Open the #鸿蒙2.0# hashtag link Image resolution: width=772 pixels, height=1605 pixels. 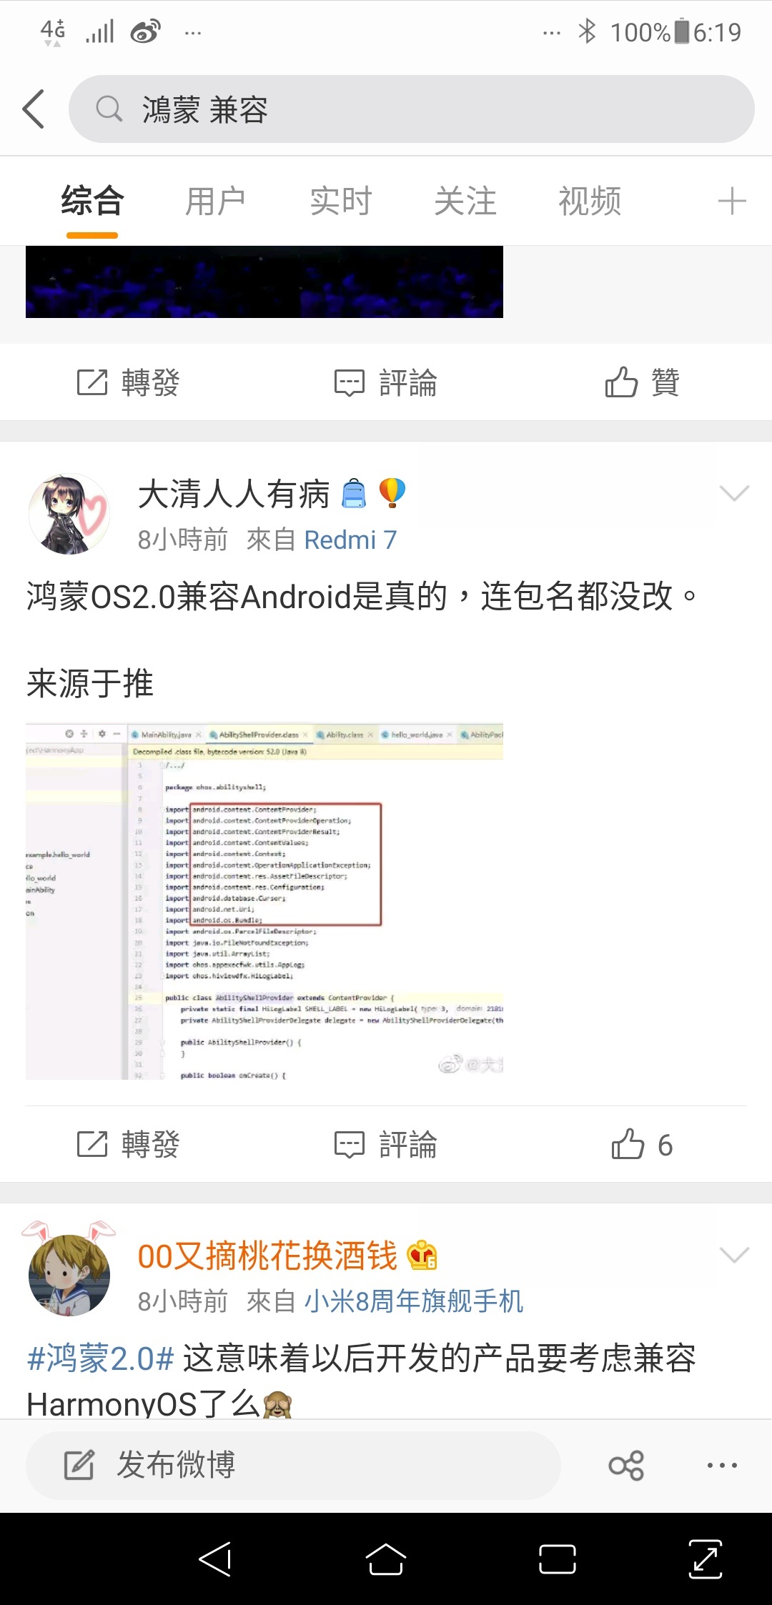(x=100, y=1358)
